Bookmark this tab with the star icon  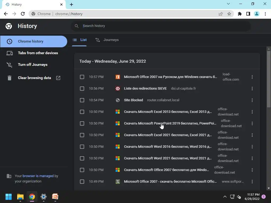pyautogui.click(x=229, y=14)
